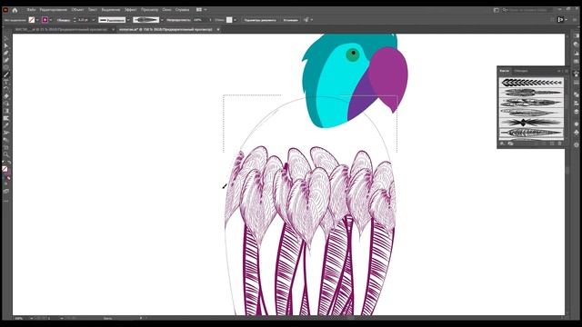Go to the Home screen icon
Viewport: 582px width, 327px height.
(x=15, y=10)
